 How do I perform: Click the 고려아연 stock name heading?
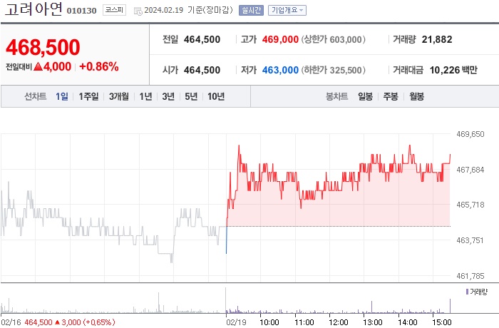(x=34, y=9)
